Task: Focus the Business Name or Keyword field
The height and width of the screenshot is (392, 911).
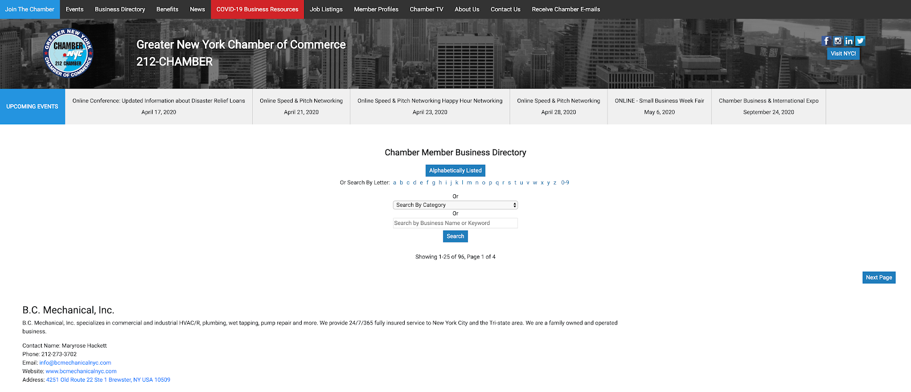Action: [x=455, y=223]
